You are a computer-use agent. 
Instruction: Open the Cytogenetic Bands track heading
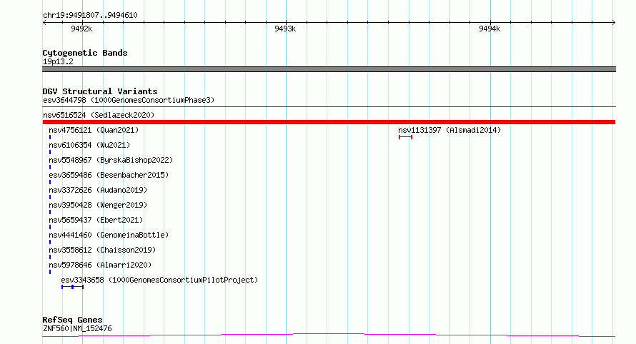click(85, 53)
